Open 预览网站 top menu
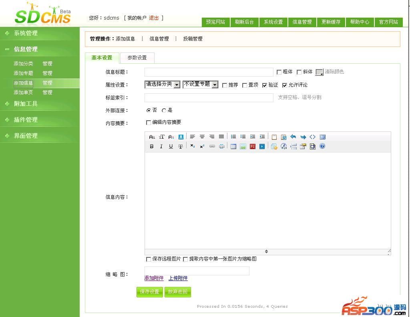This screenshot has height=317, width=410. (x=215, y=22)
